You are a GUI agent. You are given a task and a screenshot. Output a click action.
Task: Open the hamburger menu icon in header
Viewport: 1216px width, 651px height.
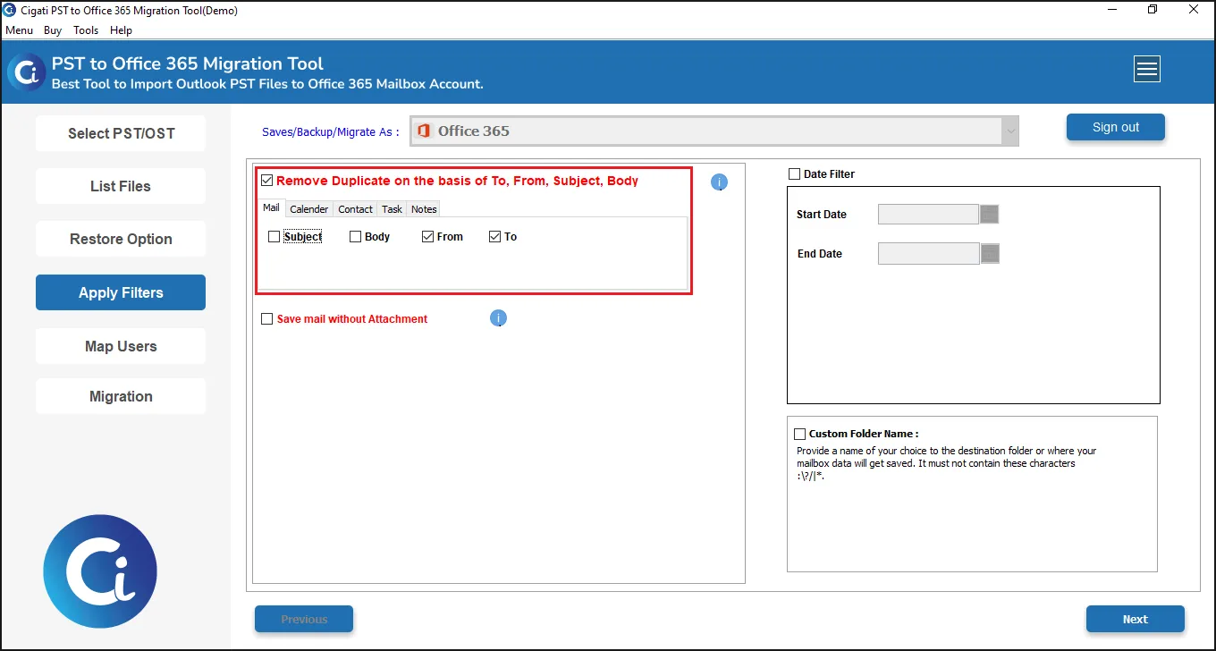pyautogui.click(x=1146, y=69)
